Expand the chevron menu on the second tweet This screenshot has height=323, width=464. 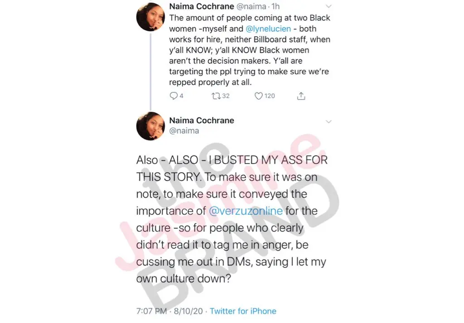click(x=329, y=121)
